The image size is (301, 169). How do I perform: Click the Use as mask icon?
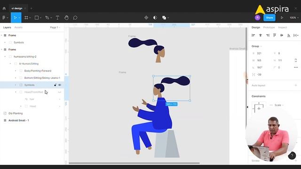(x=155, y=18)
